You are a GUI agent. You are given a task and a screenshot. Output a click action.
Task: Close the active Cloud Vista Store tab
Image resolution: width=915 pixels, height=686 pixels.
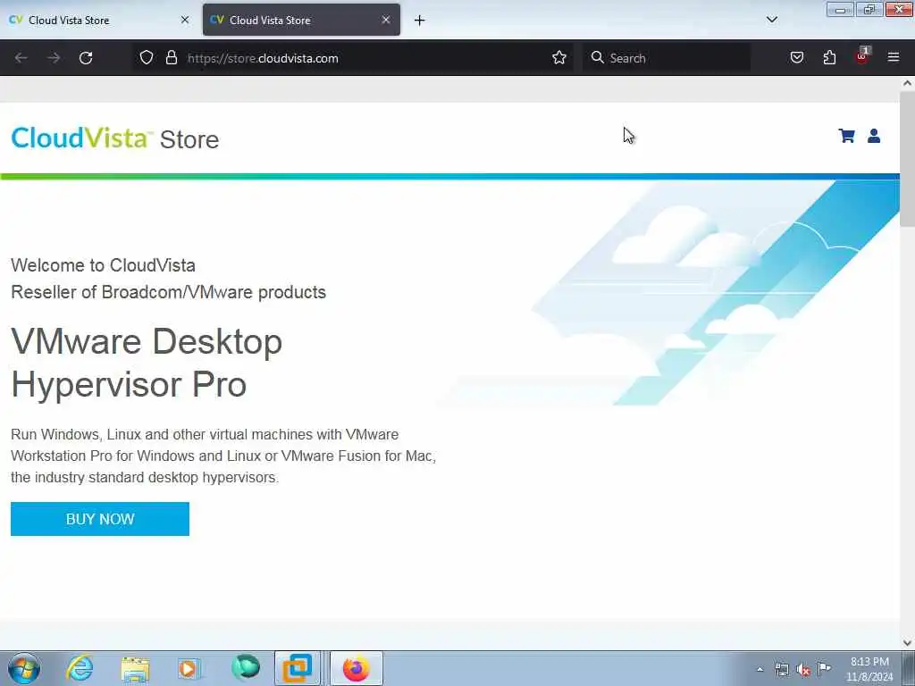pos(386,20)
